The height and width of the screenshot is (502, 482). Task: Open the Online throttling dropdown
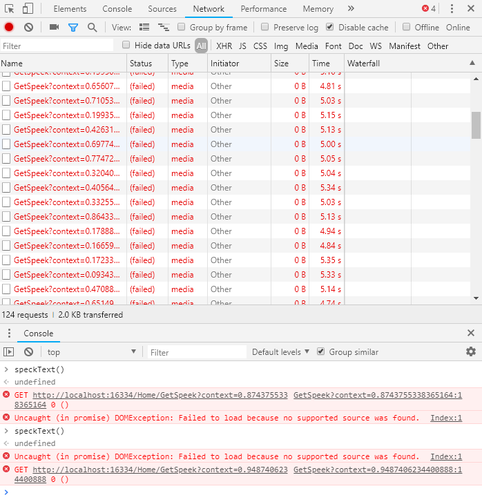click(x=458, y=28)
